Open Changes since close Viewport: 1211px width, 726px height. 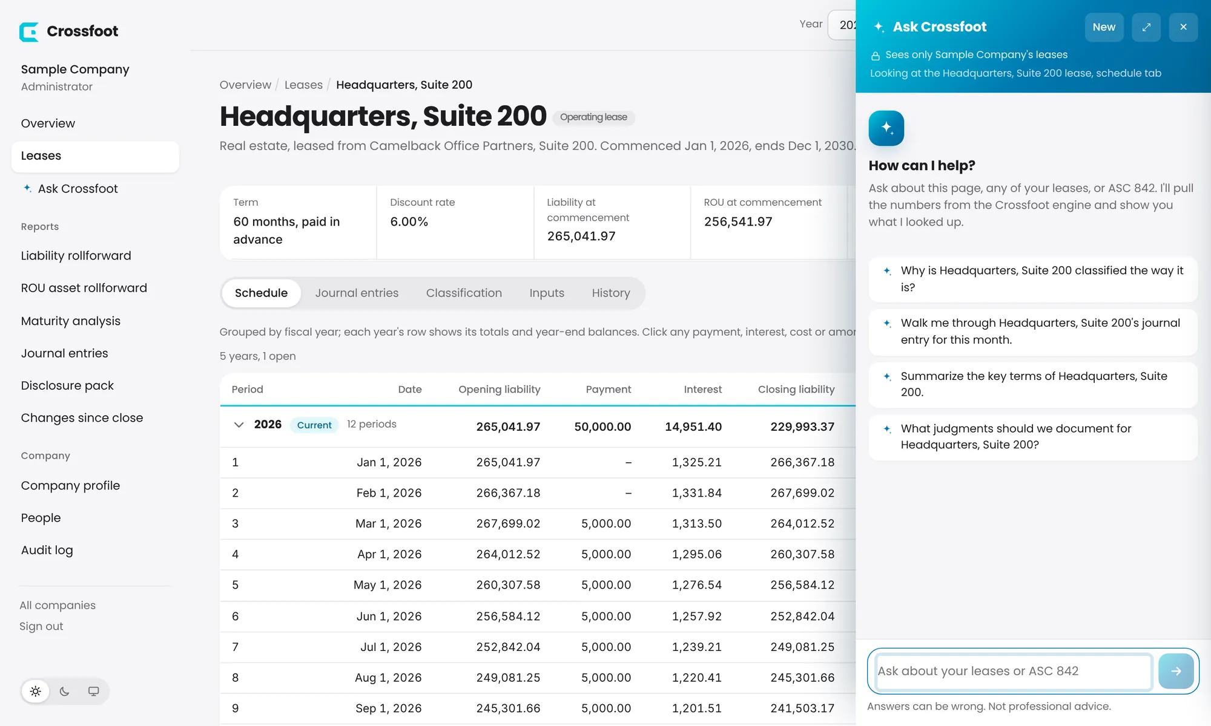click(x=82, y=418)
